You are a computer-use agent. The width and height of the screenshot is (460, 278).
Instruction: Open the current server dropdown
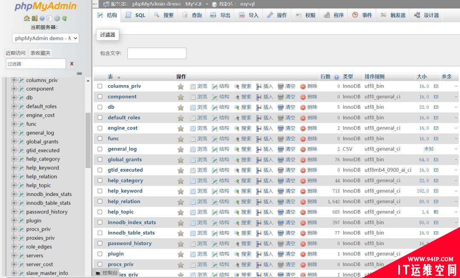pos(46,38)
